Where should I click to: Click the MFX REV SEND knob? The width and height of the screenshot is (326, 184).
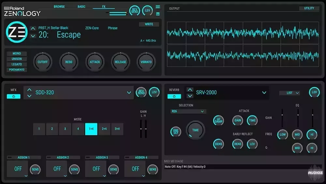pyautogui.click(x=141, y=92)
